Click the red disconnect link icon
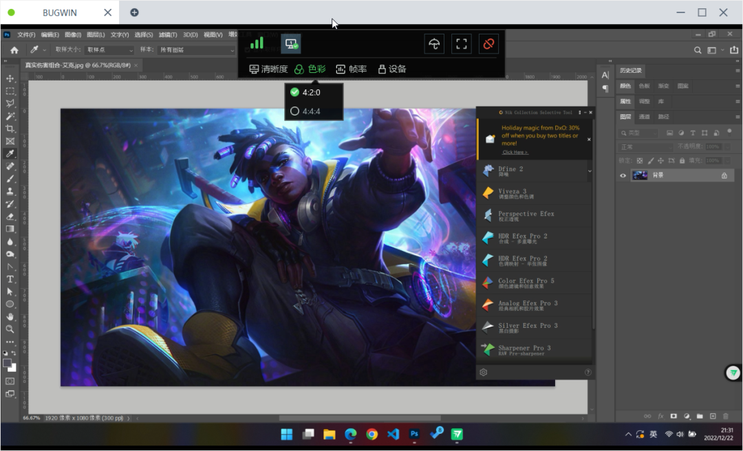This screenshot has width=743, height=451. pyautogui.click(x=489, y=44)
